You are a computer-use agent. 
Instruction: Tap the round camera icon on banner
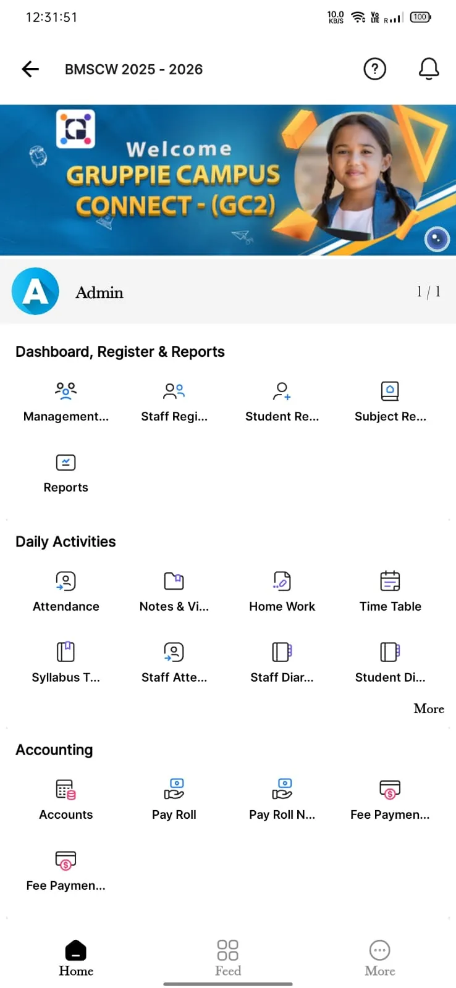click(x=437, y=240)
